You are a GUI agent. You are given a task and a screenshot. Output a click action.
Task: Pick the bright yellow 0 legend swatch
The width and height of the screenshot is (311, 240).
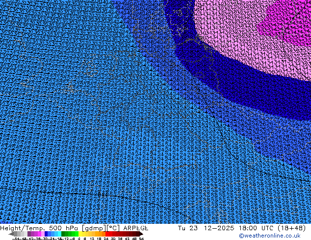(80, 234)
